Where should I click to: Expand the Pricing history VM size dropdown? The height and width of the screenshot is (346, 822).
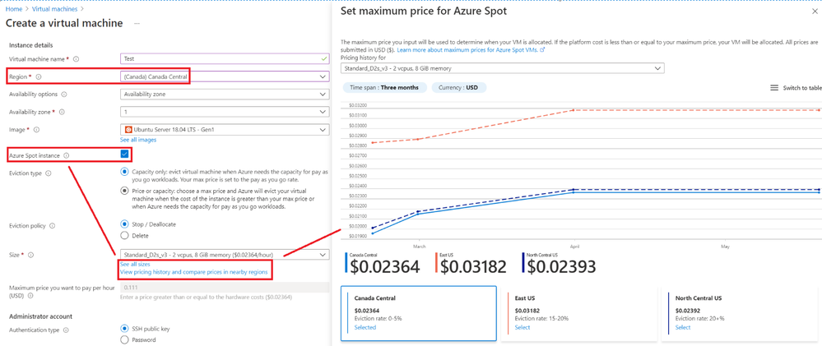[657, 68]
